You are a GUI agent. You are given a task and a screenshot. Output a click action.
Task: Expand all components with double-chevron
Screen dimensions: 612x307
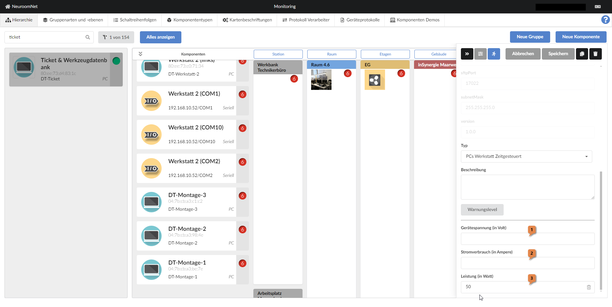point(140,54)
